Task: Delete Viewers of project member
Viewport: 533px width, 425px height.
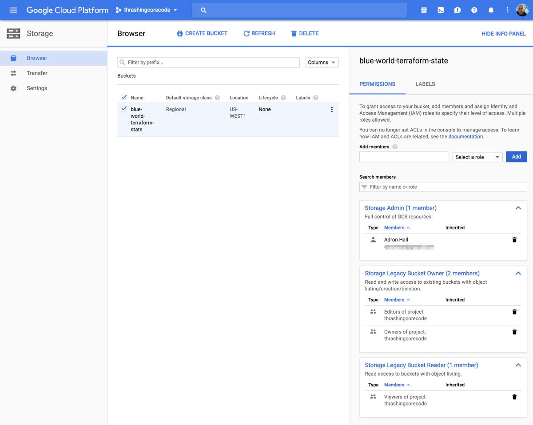Action: tap(514, 397)
